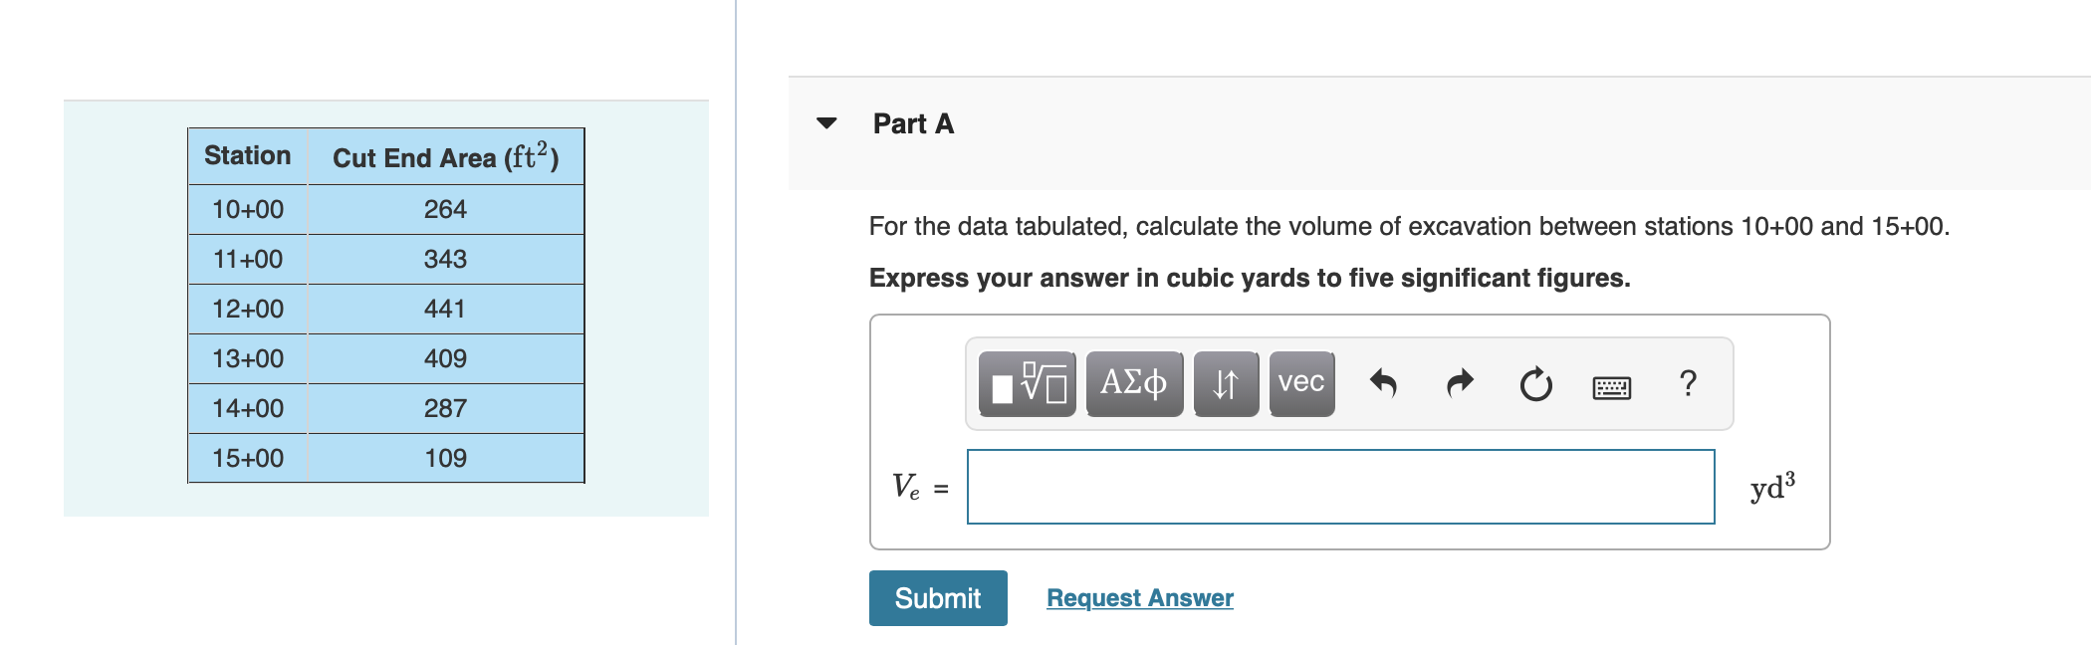Open the Greek symbols ΑΣφ palette
This screenshot has height=645, width=2091.
(1132, 383)
